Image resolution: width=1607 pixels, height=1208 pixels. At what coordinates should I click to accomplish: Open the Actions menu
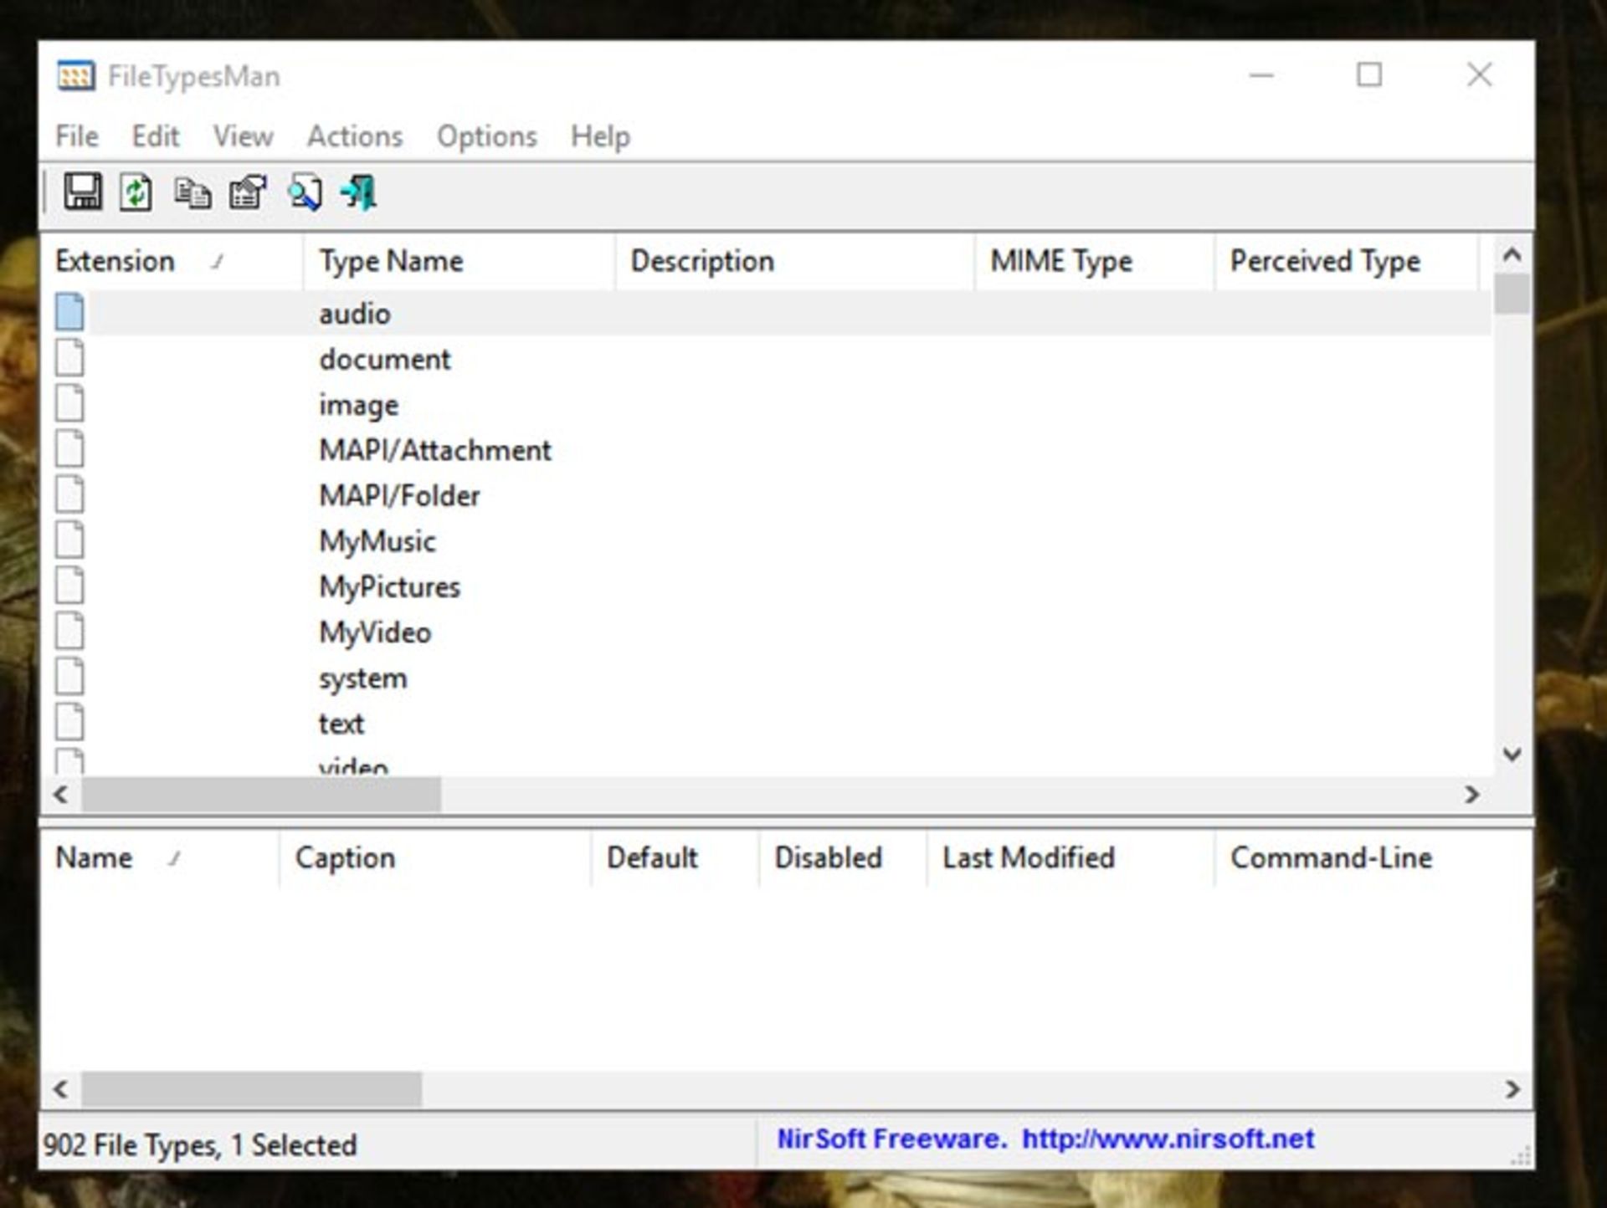[355, 136]
